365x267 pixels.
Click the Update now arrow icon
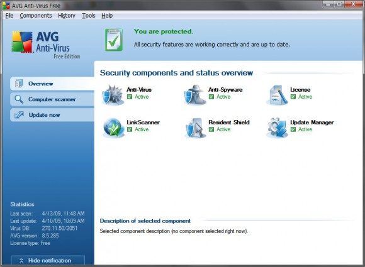coord(19,115)
